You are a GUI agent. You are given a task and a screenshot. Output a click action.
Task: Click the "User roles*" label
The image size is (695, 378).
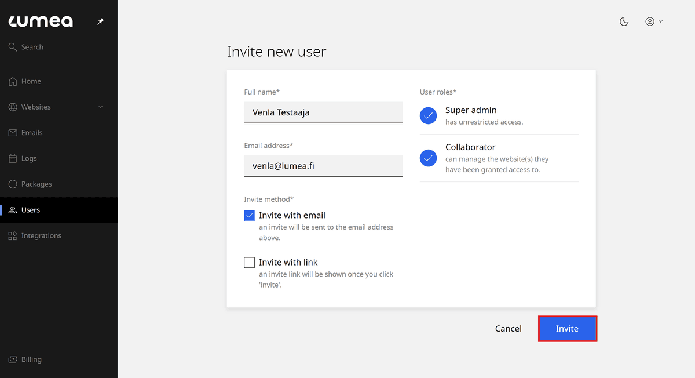tap(438, 92)
